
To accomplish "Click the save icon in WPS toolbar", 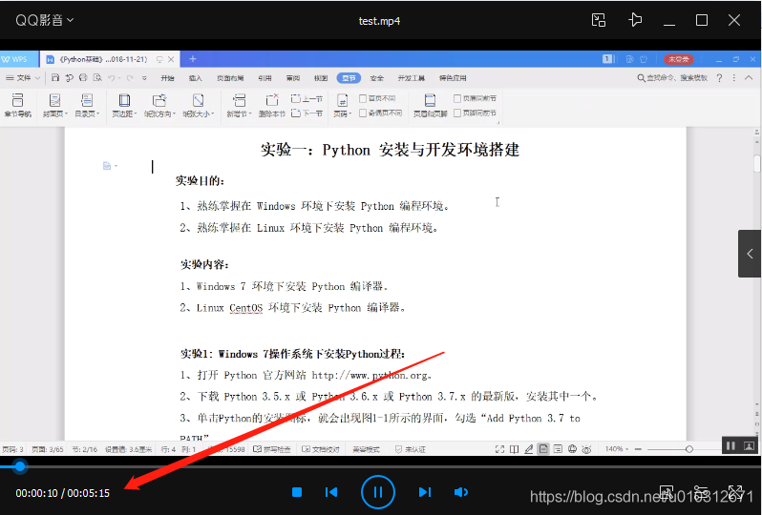I will [x=55, y=77].
